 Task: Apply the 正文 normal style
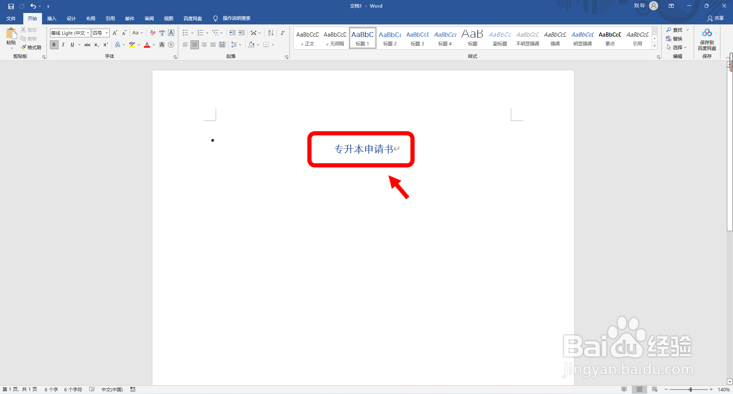click(x=307, y=38)
